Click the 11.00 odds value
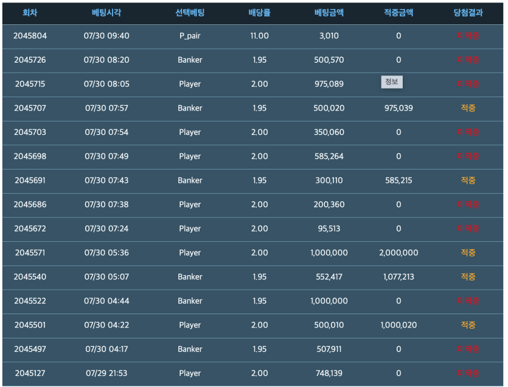Viewport: 508px width, 387px height. coord(260,36)
